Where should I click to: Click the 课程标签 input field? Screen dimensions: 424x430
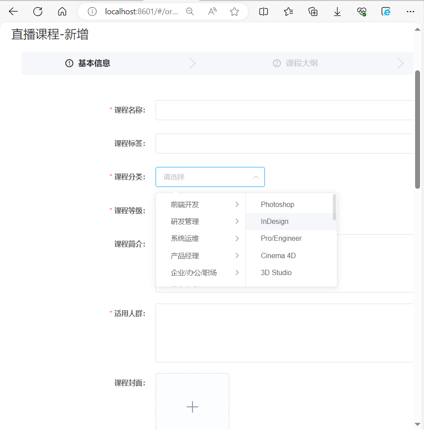tap(284, 143)
